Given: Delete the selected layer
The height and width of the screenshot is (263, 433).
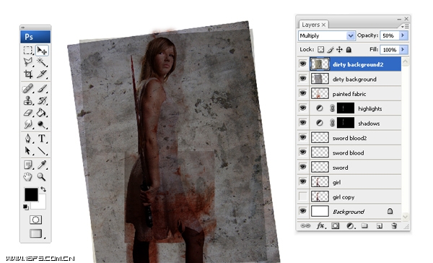Looking at the screenshot, I should click(x=394, y=225).
